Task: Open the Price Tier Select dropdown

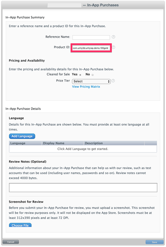Action: [x=91, y=81]
